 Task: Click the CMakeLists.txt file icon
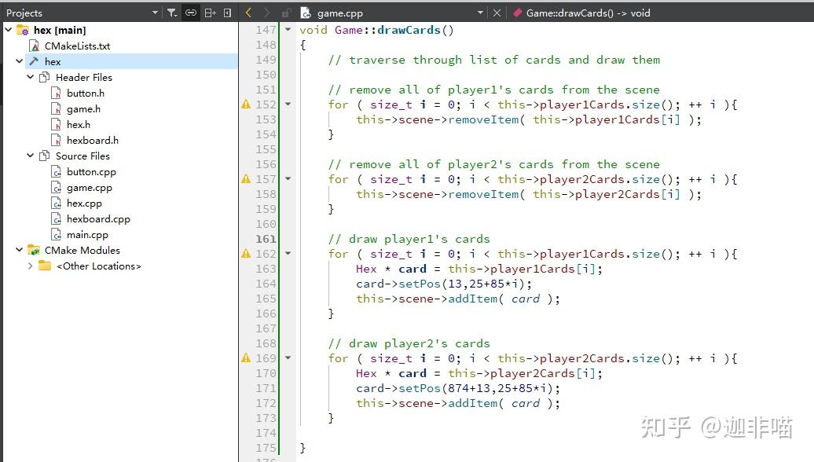point(35,46)
